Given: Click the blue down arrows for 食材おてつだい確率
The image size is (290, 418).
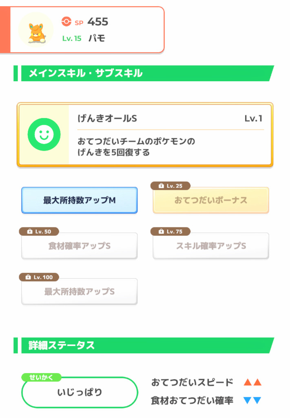Looking at the screenshot, I should [x=252, y=400].
